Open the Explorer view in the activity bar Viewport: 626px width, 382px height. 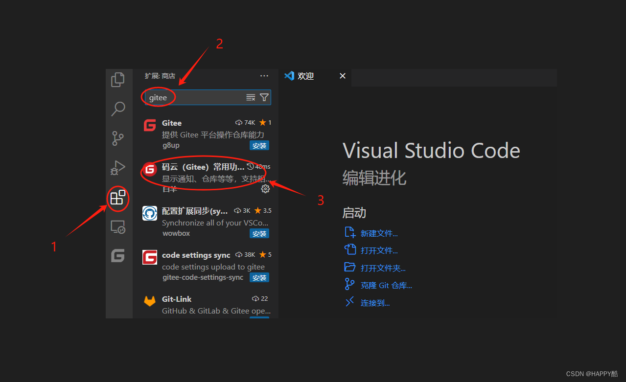117,79
